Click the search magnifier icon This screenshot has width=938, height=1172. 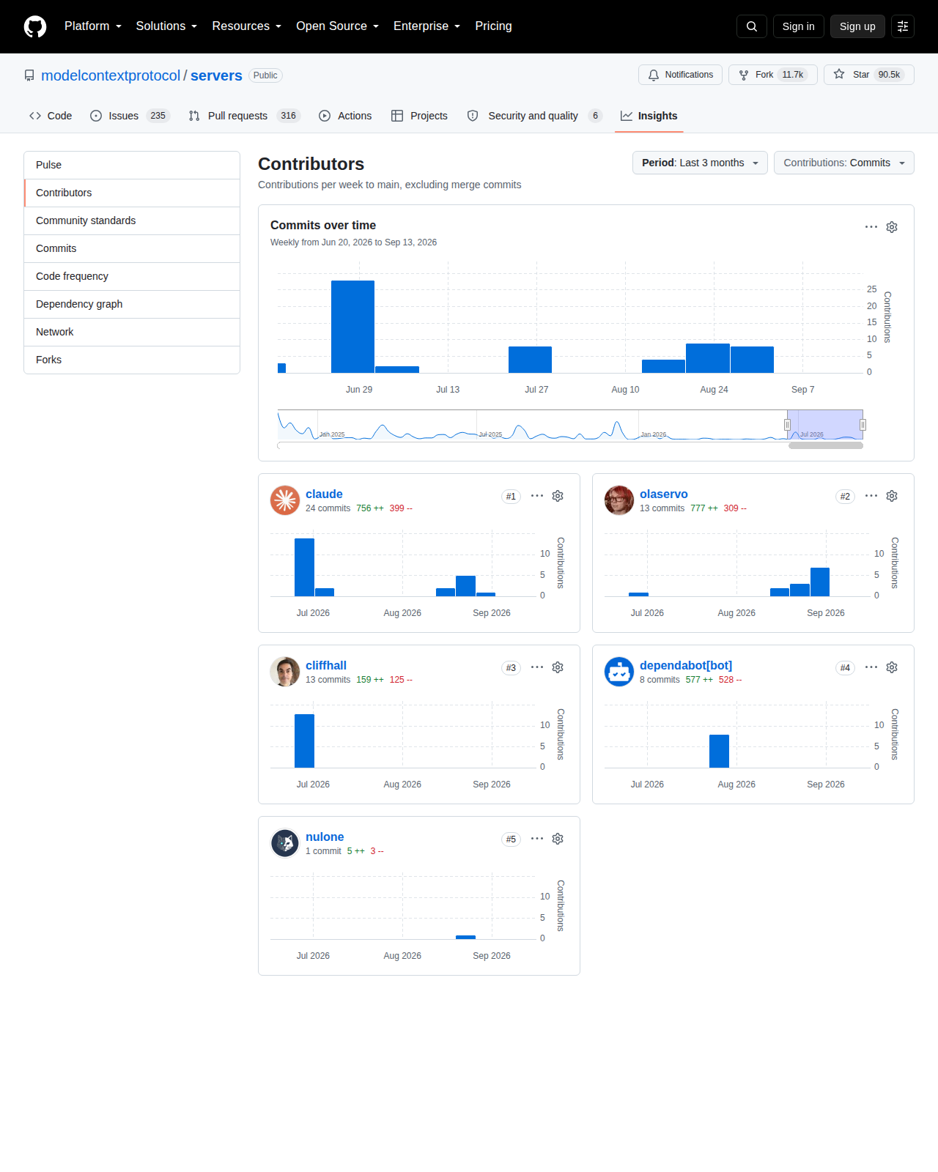[752, 26]
